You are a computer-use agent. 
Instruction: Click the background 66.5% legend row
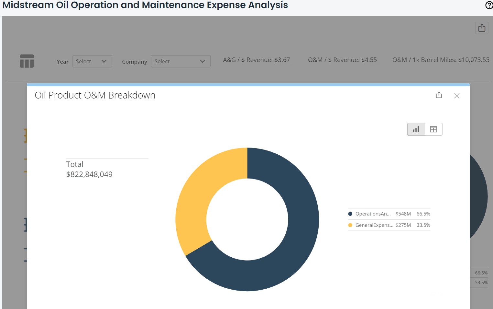481,273
